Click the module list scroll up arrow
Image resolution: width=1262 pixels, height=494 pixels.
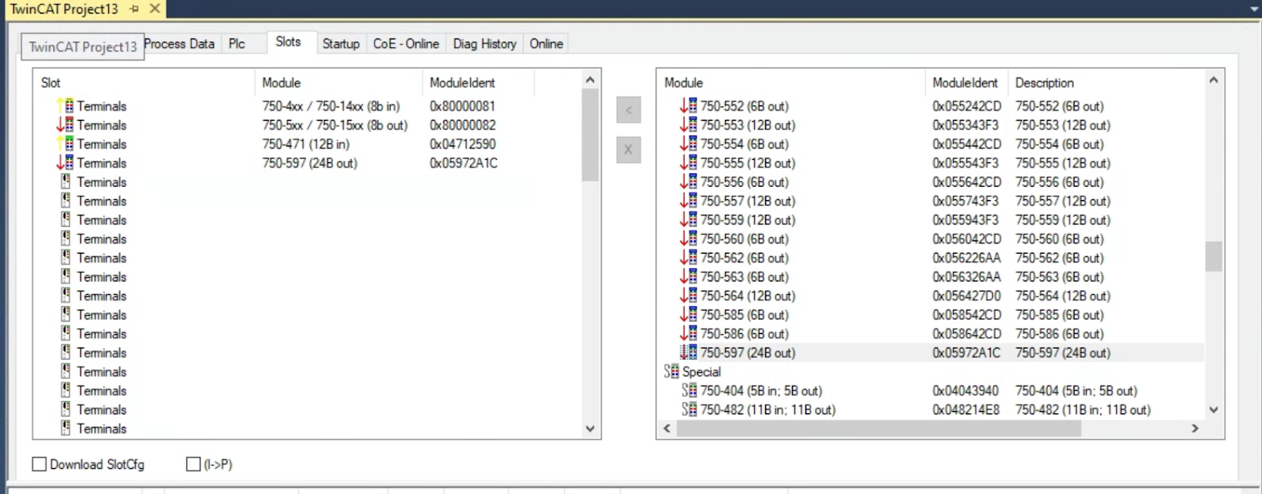1214,80
